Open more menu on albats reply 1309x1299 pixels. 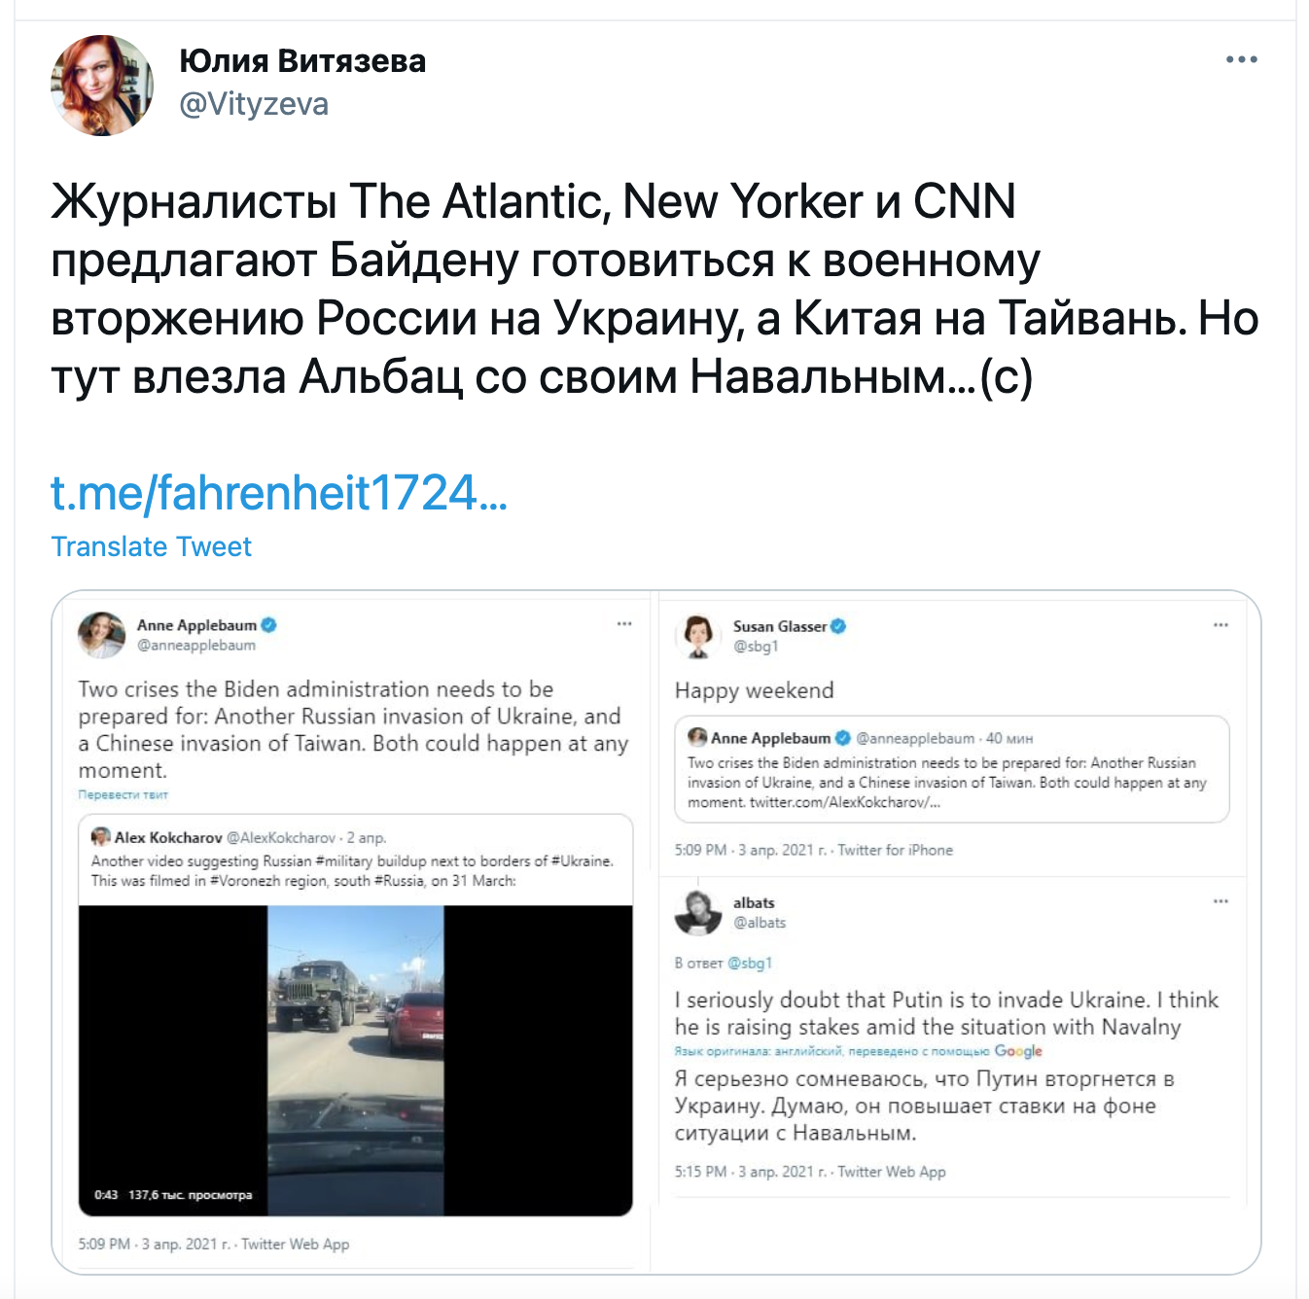tap(1221, 901)
